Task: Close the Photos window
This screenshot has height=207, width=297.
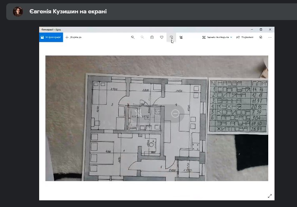Action: pyautogui.click(x=270, y=29)
